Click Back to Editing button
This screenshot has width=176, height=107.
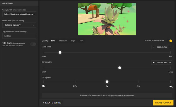(x=52, y=103)
